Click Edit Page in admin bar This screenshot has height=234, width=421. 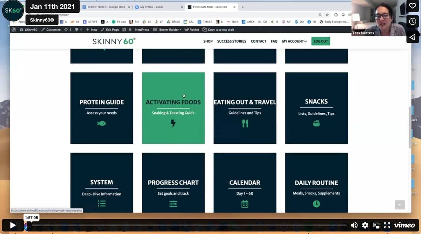[110, 30]
